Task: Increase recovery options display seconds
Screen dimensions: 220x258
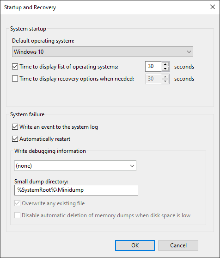Action: (165, 76)
